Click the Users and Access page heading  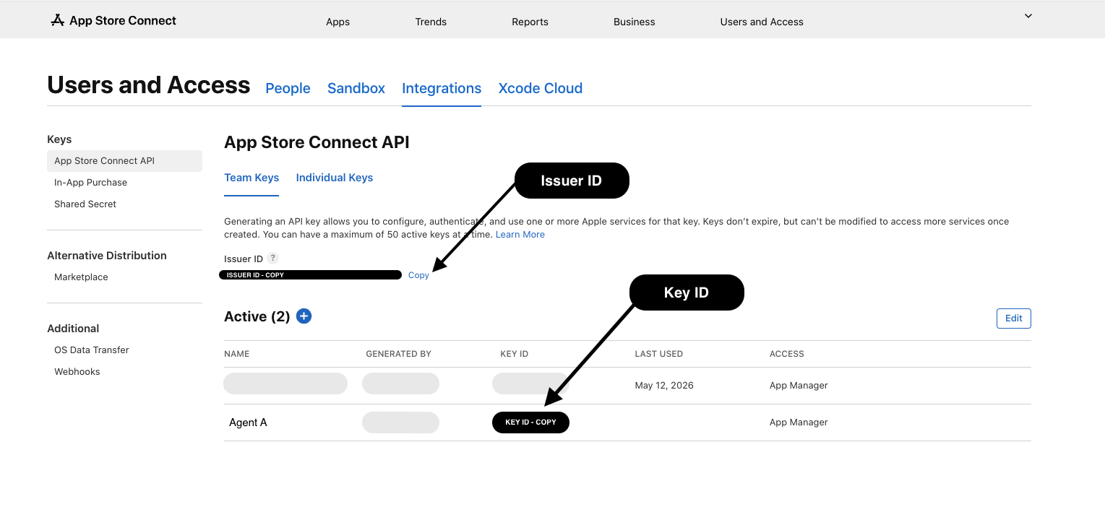[149, 85]
